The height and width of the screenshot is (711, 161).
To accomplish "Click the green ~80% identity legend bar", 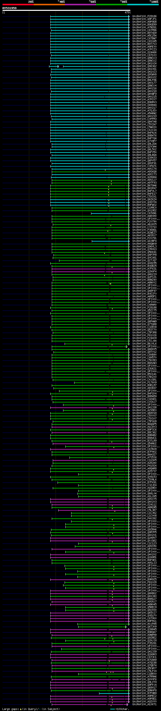I will pos(112,5).
